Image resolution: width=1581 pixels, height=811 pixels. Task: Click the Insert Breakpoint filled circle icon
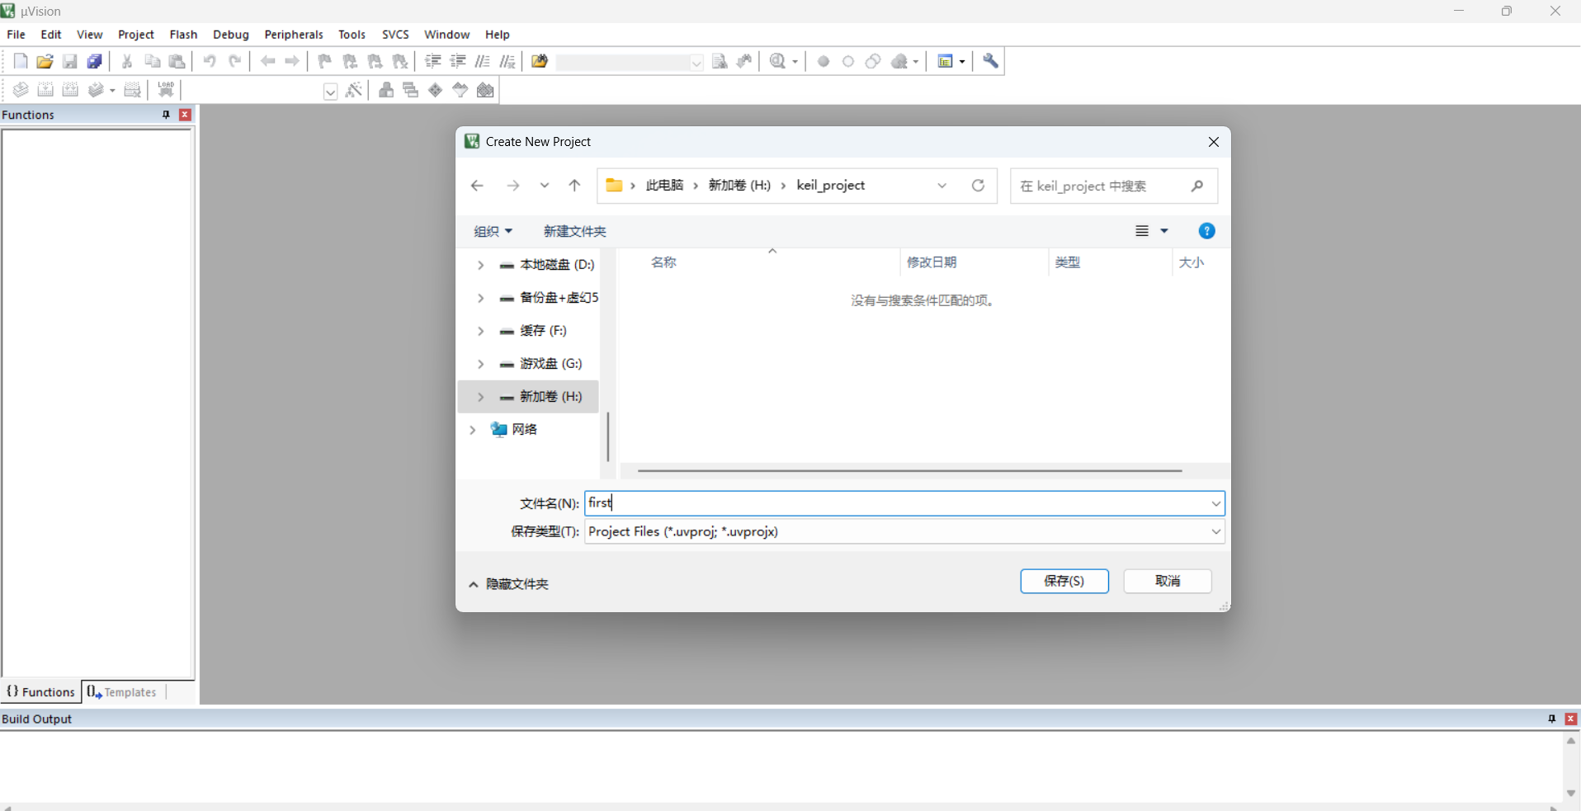(824, 61)
